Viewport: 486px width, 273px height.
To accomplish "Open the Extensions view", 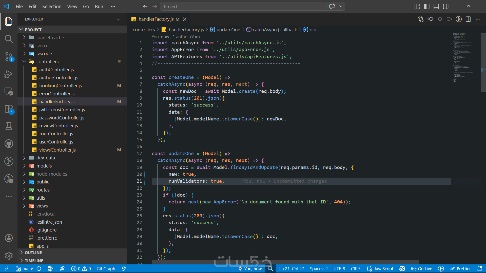I will click(9, 109).
